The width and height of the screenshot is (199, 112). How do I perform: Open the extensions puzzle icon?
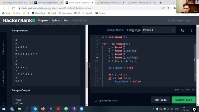[174, 8]
